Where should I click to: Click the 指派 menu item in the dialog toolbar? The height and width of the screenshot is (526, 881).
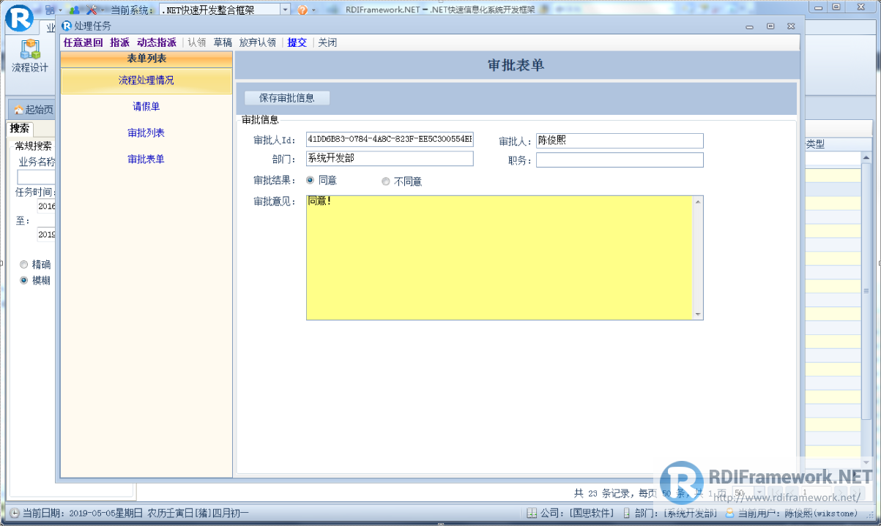point(120,42)
